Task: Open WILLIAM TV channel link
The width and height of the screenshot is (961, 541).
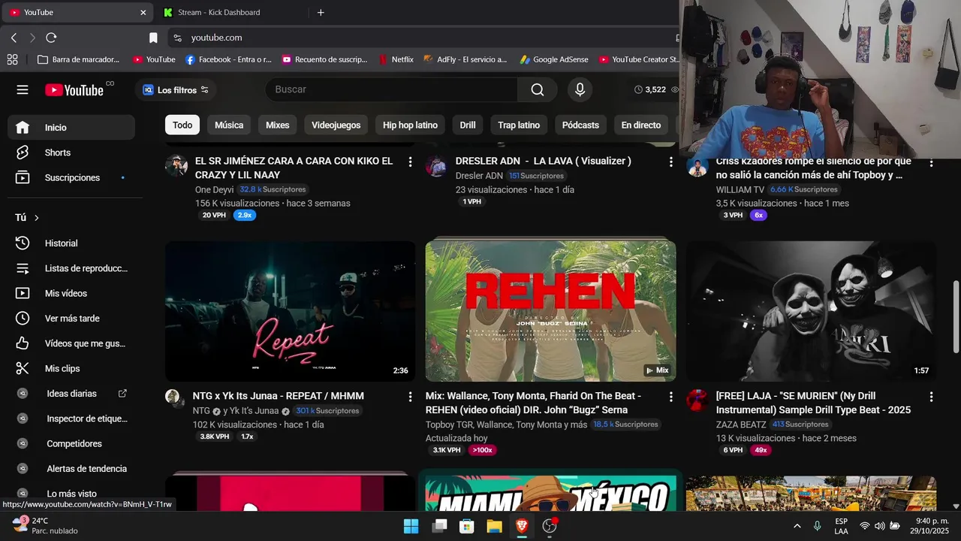Action: (x=740, y=189)
